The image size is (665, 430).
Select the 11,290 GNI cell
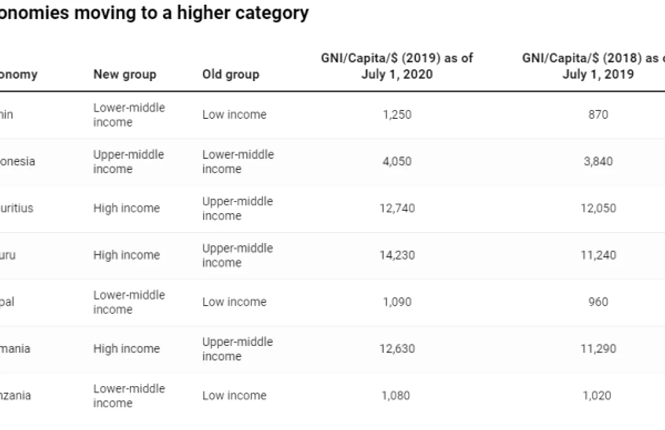coord(598,349)
